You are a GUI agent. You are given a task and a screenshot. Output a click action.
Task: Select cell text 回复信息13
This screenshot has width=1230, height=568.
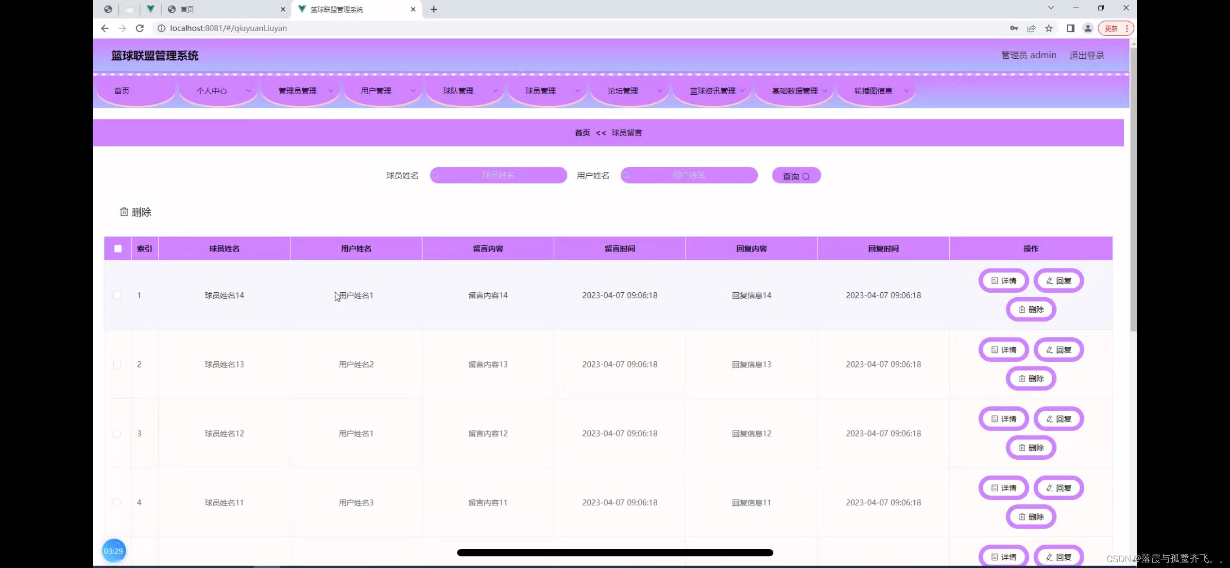click(x=752, y=365)
